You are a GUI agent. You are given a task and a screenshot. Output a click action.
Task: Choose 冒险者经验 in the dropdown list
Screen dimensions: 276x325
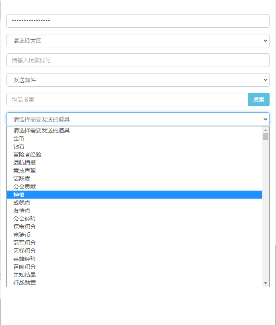point(27,154)
